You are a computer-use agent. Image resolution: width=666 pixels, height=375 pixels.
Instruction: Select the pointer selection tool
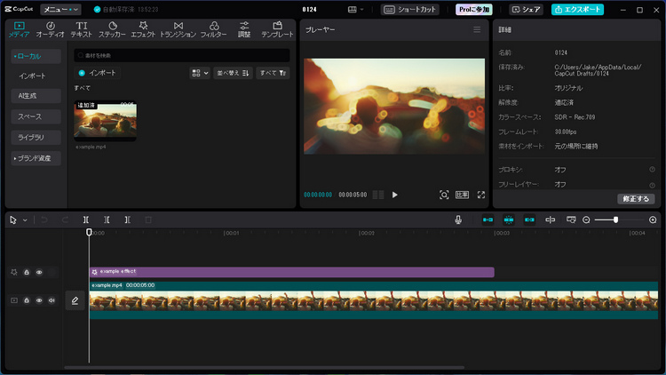click(x=13, y=219)
